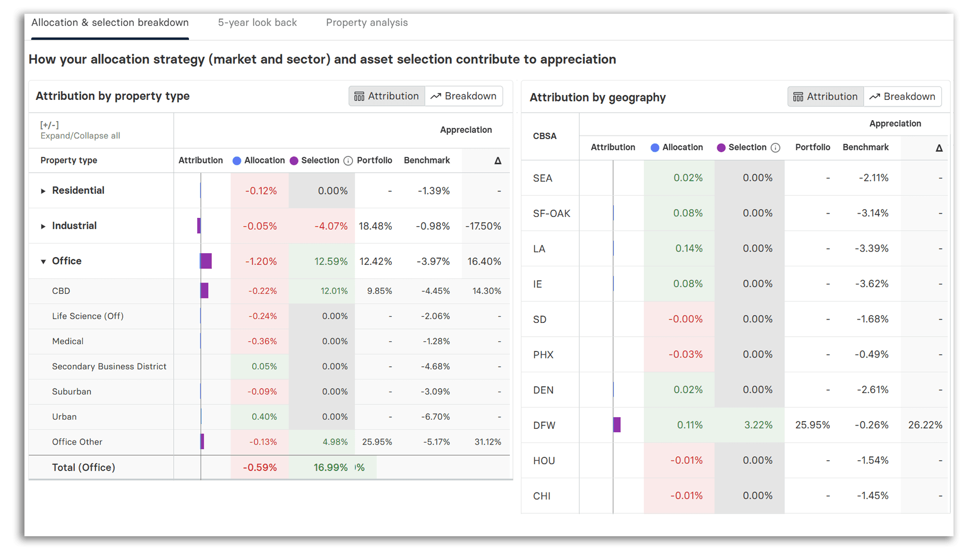
Task: Expand the Industrial property type row
Action: coord(43,226)
